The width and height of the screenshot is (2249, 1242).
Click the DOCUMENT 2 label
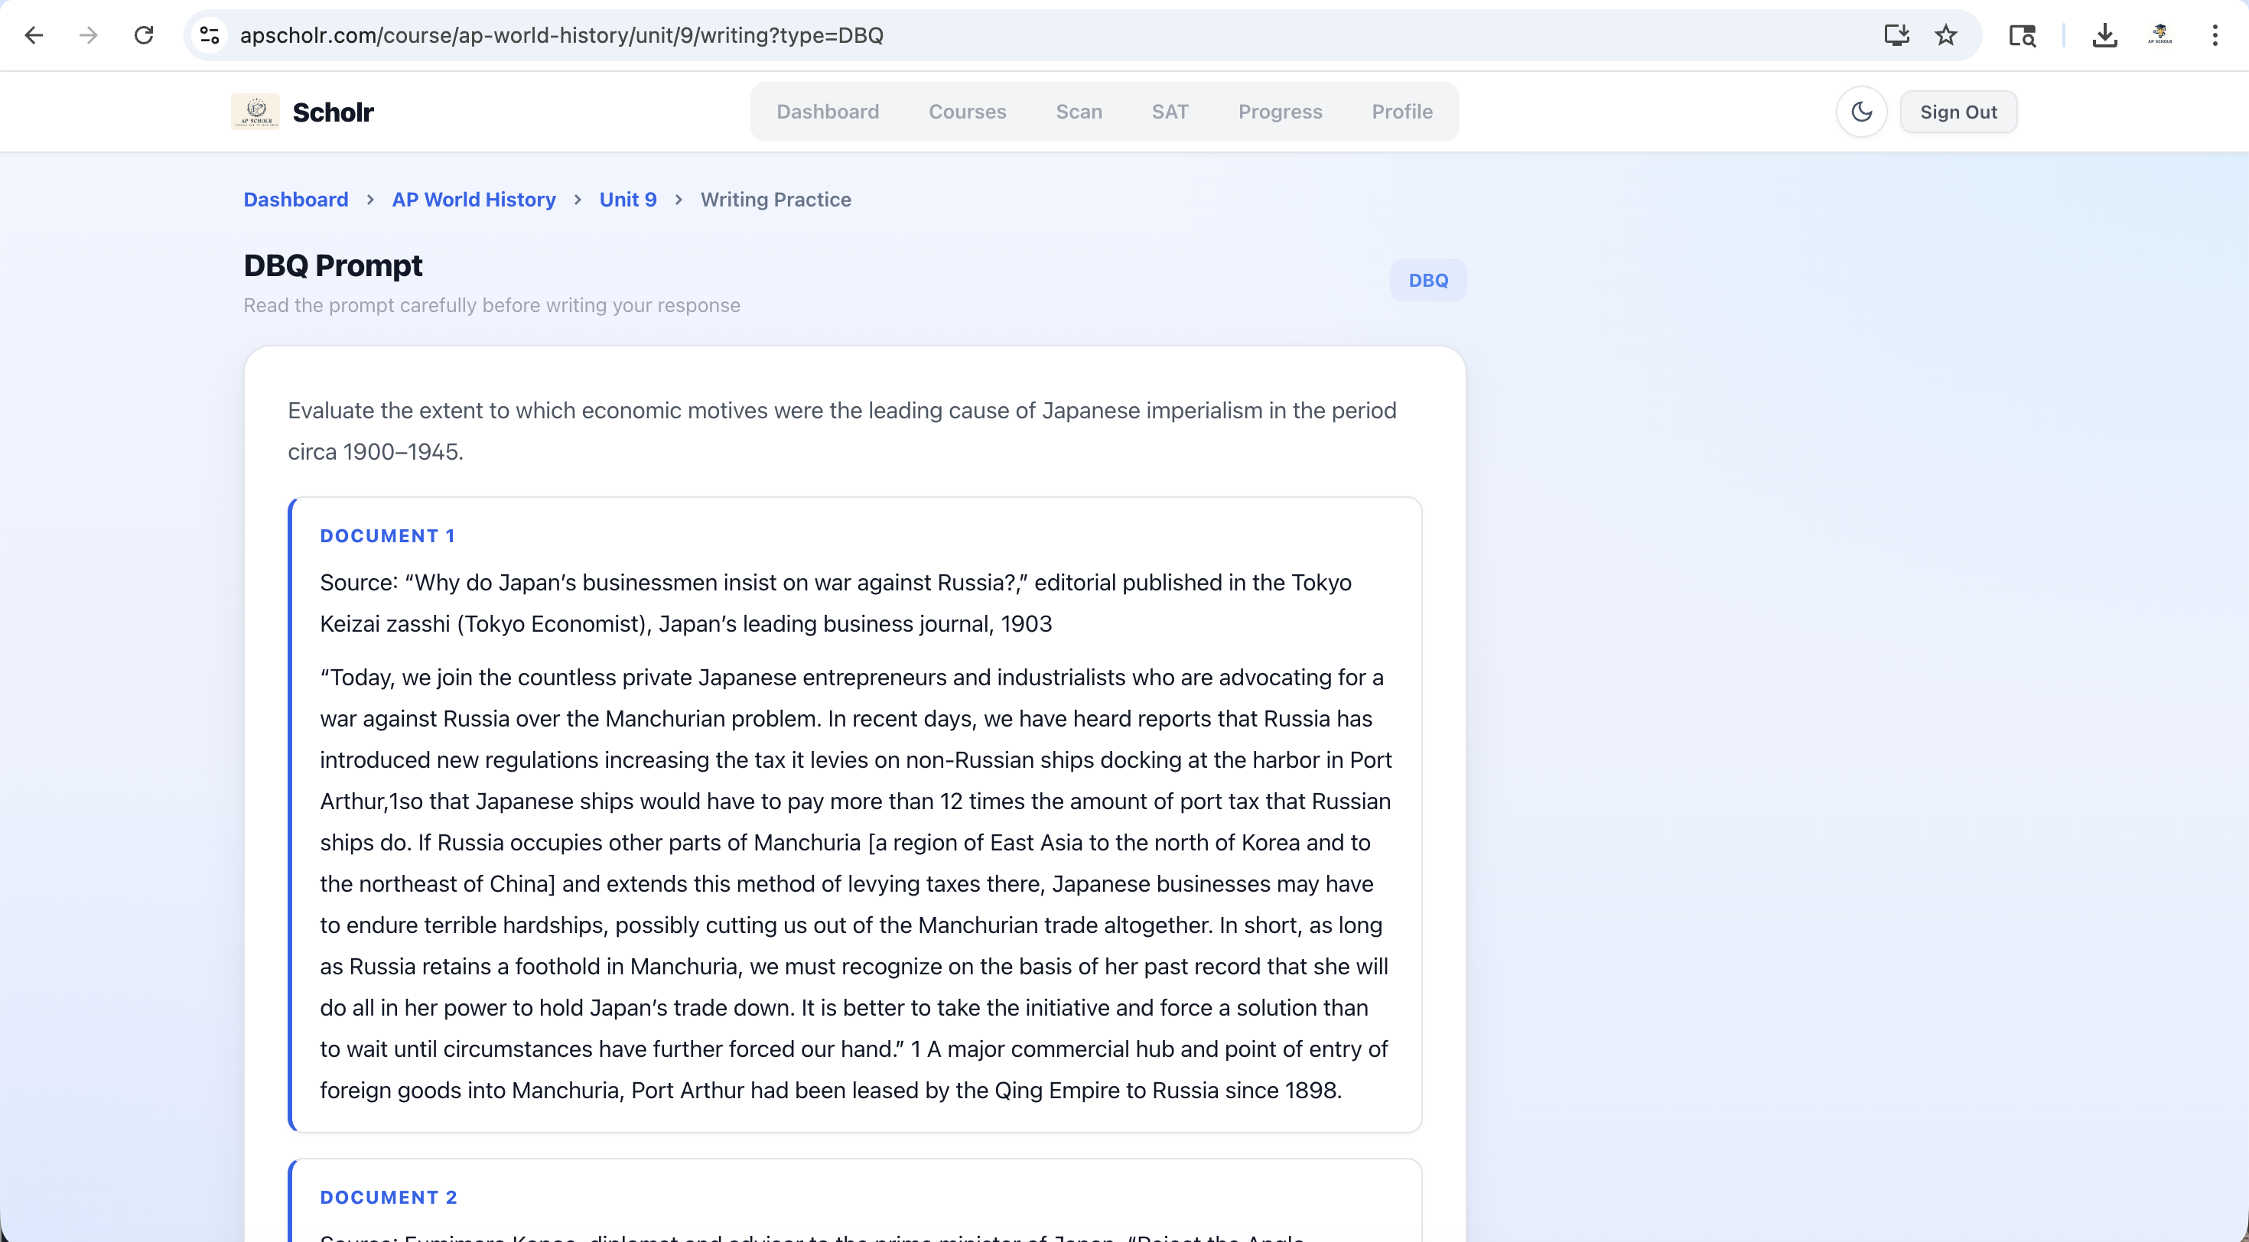(x=389, y=1198)
